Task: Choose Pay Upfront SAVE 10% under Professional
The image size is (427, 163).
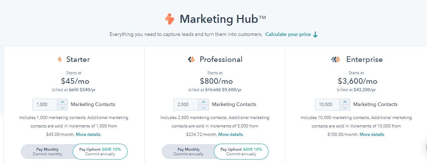Action: tap(241, 152)
